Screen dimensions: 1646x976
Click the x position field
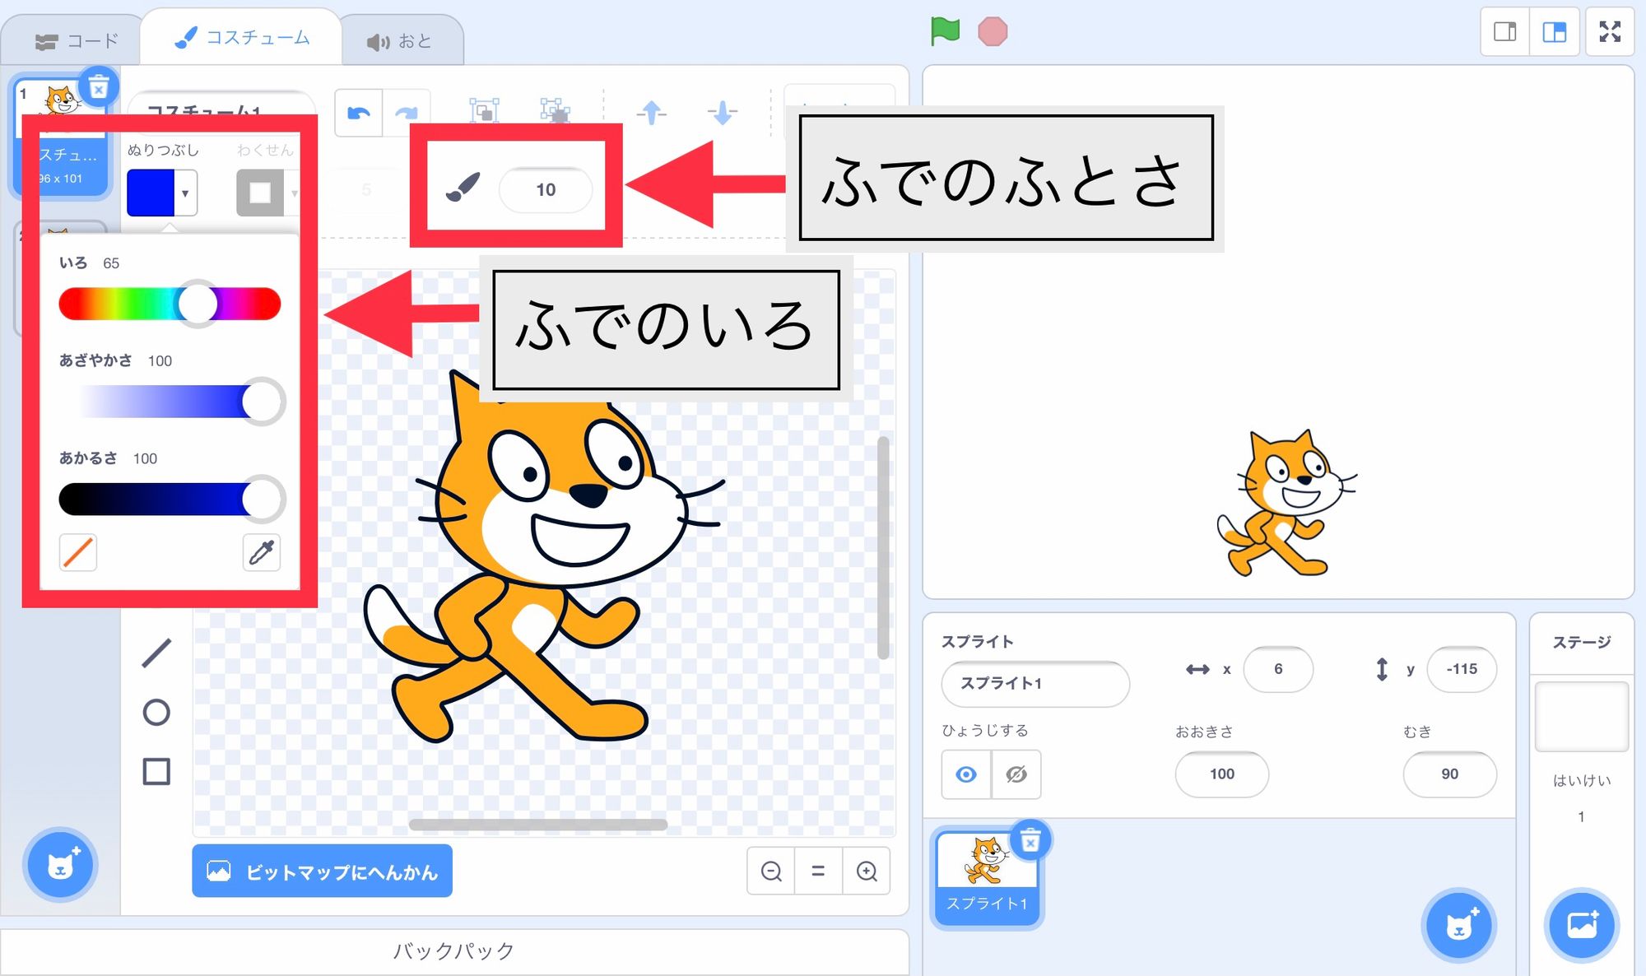[x=1278, y=669]
